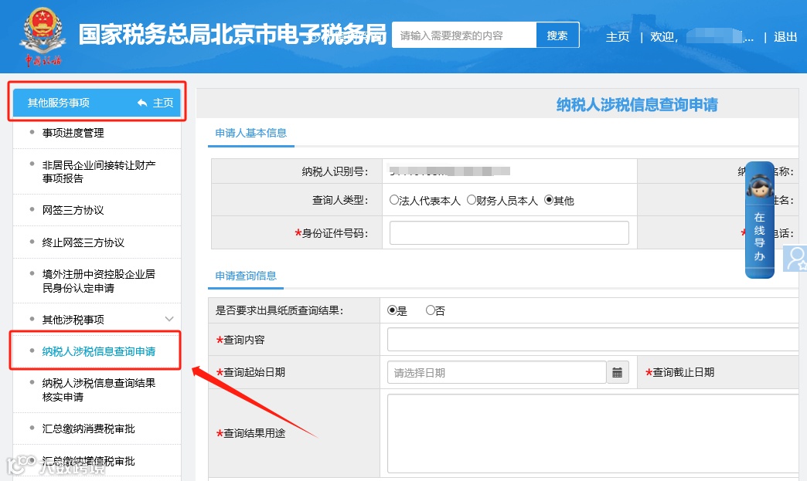Click the back arrow icon beside 主页 in sidebar

(142, 103)
